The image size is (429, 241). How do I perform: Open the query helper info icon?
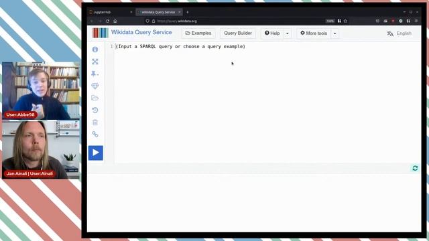(95, 50)
